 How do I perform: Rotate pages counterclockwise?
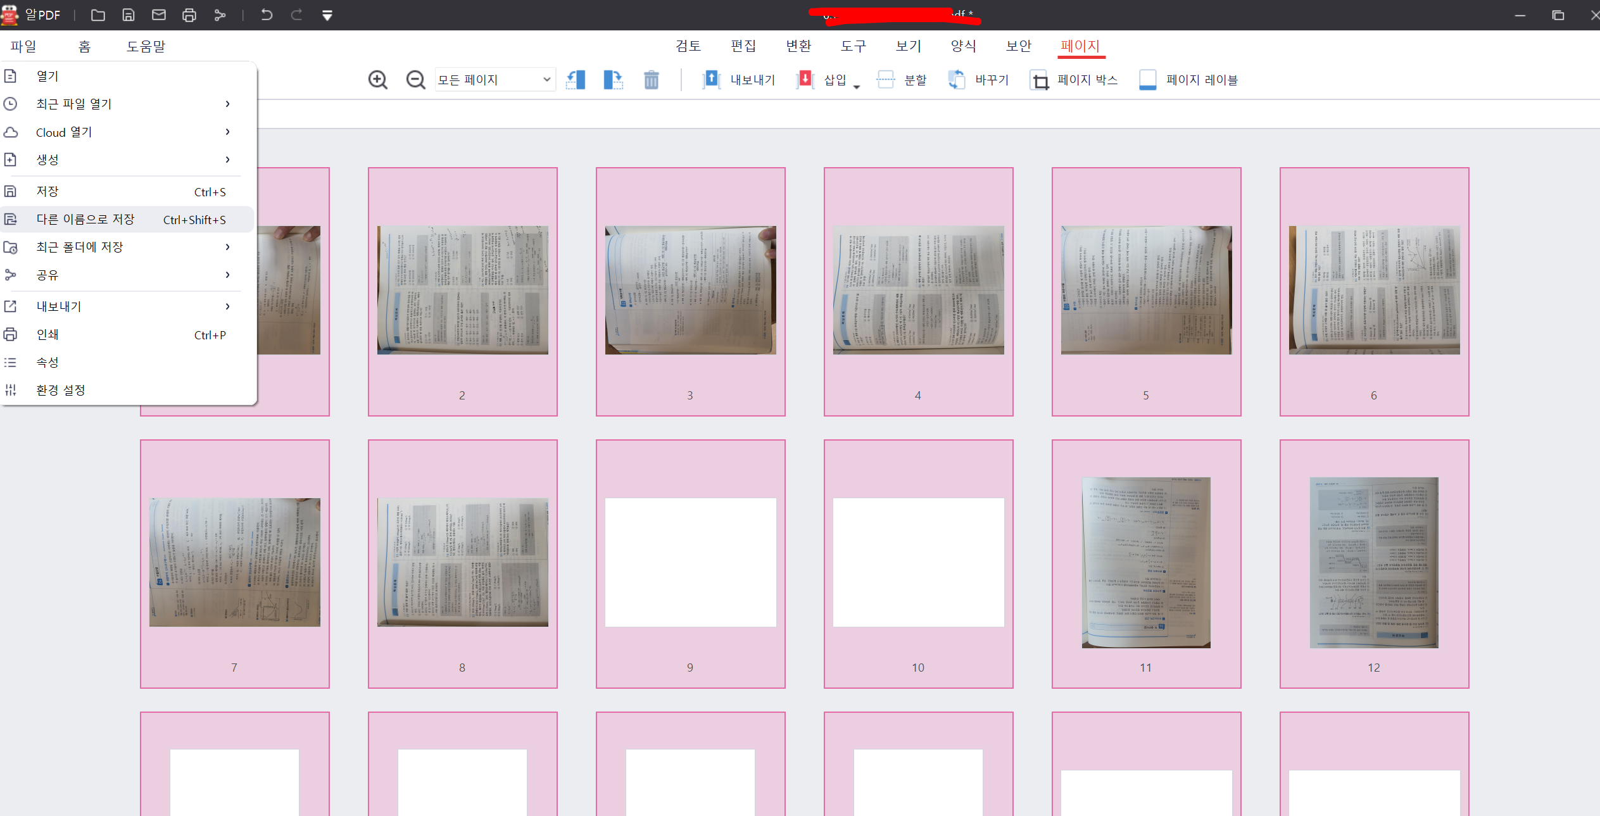[x=576, y=80]
